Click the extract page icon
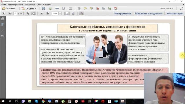185x104 pixels. (103, 8)
